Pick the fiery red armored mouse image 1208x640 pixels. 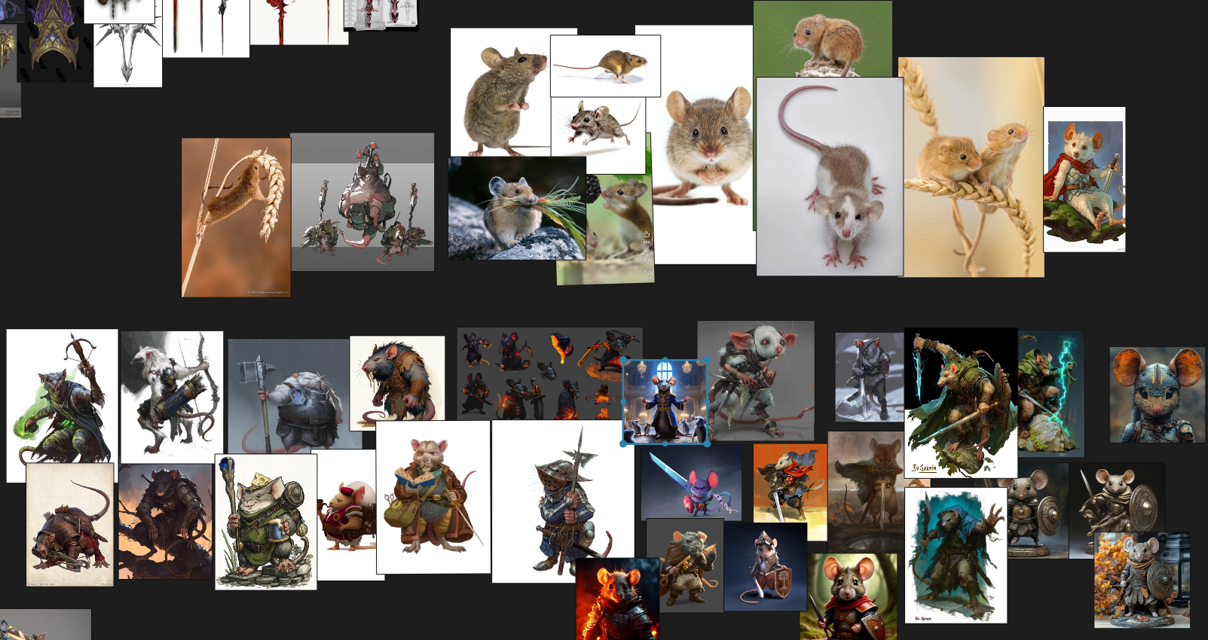point(616,599)
